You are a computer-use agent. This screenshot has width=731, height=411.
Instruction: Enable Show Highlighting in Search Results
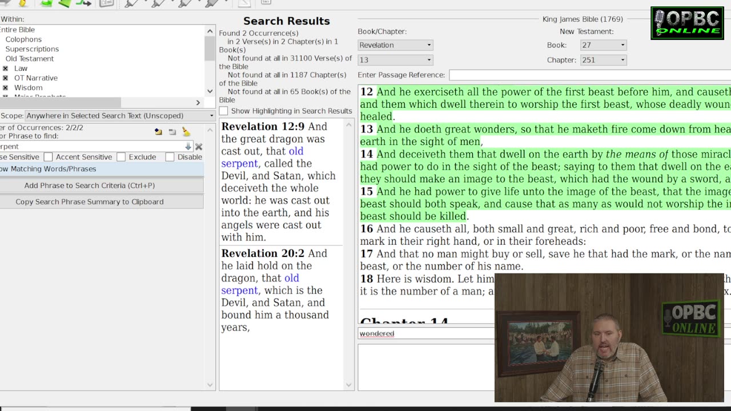point(223,111)
